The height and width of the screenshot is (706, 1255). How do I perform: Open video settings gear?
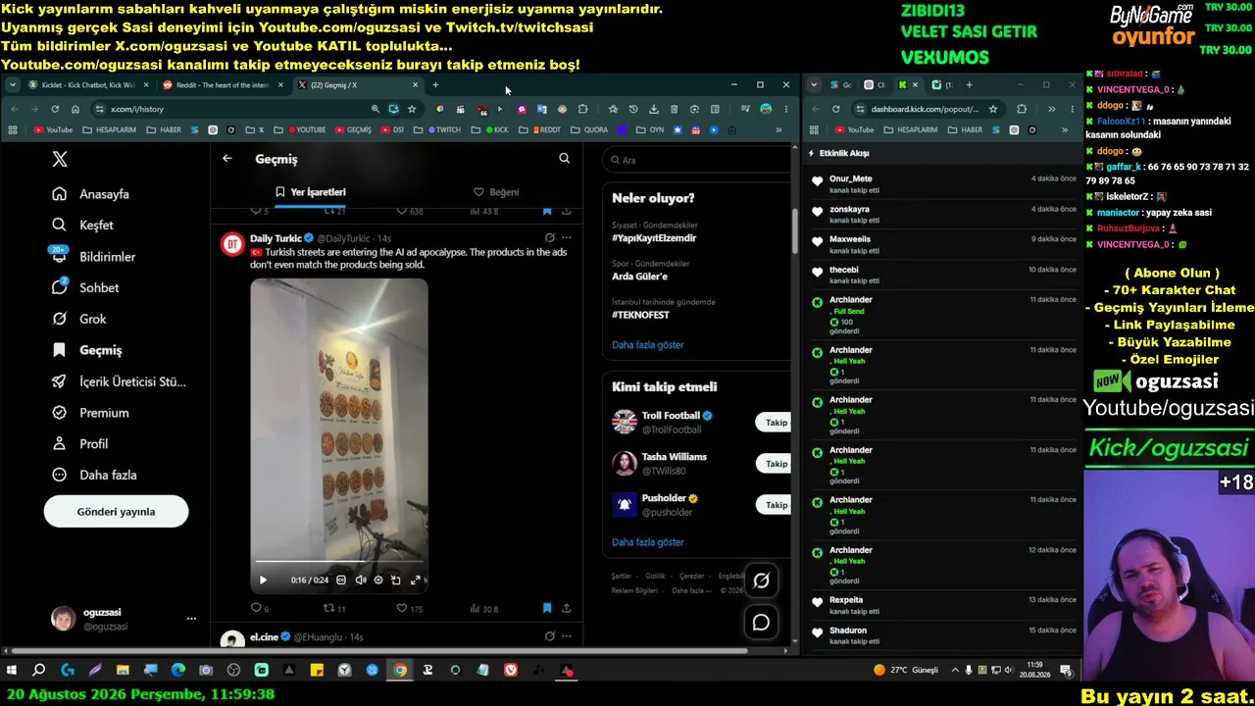378,580
